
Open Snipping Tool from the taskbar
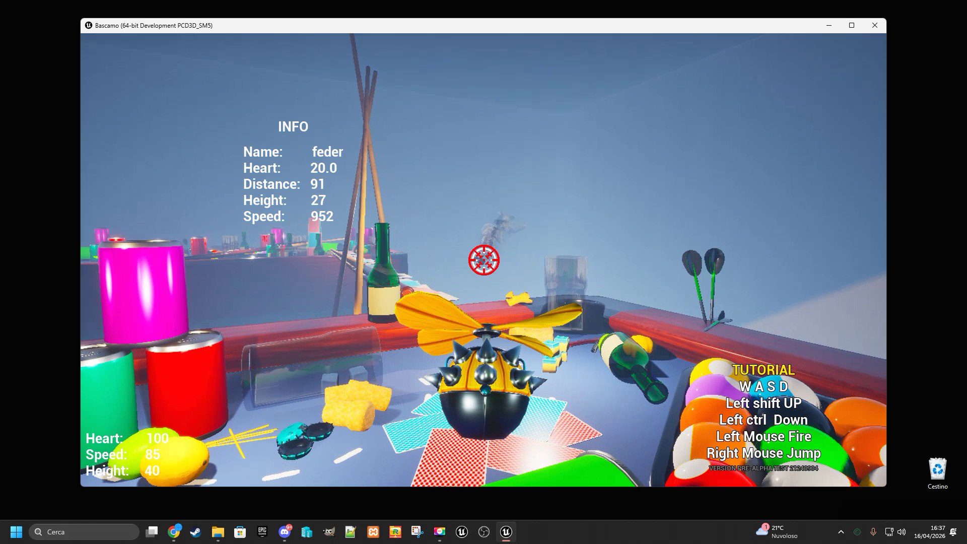tap(417, 532)
